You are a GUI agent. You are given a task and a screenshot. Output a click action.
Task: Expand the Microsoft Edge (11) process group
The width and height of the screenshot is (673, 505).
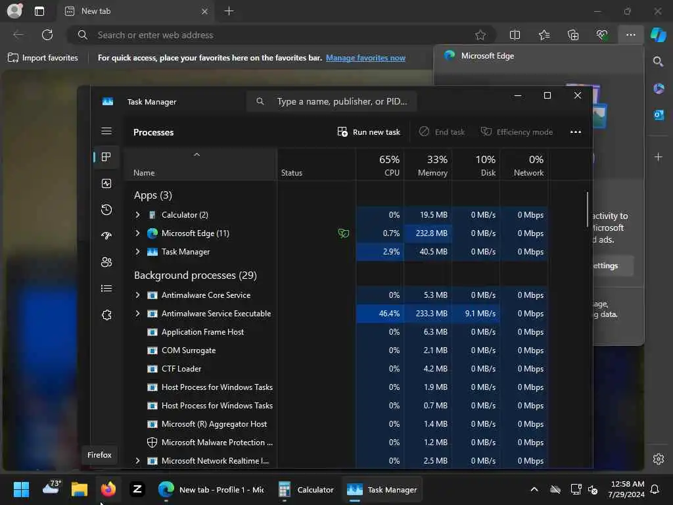137,233
